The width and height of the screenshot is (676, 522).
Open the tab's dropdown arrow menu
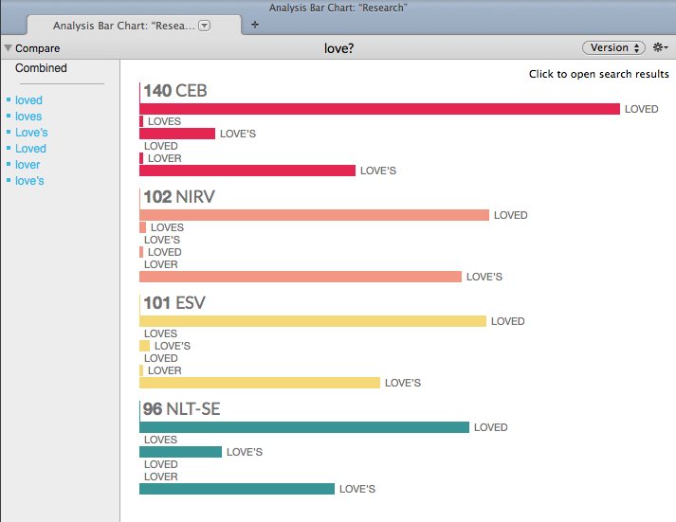click(x=205, y=26)
